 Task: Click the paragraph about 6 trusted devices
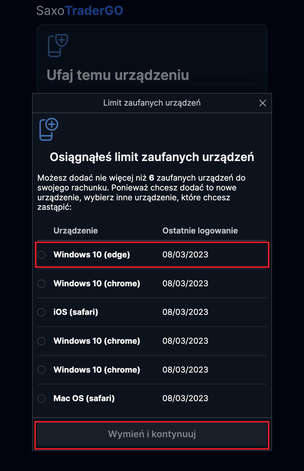tap(141, 192)
